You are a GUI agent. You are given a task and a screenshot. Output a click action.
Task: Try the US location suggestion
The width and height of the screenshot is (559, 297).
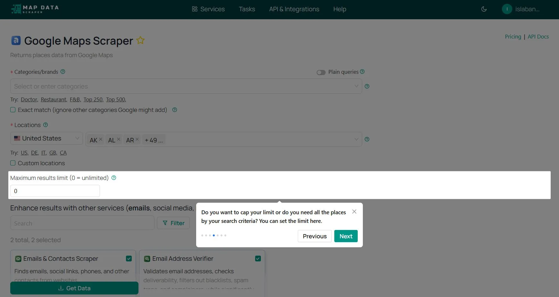pos(25,153)
